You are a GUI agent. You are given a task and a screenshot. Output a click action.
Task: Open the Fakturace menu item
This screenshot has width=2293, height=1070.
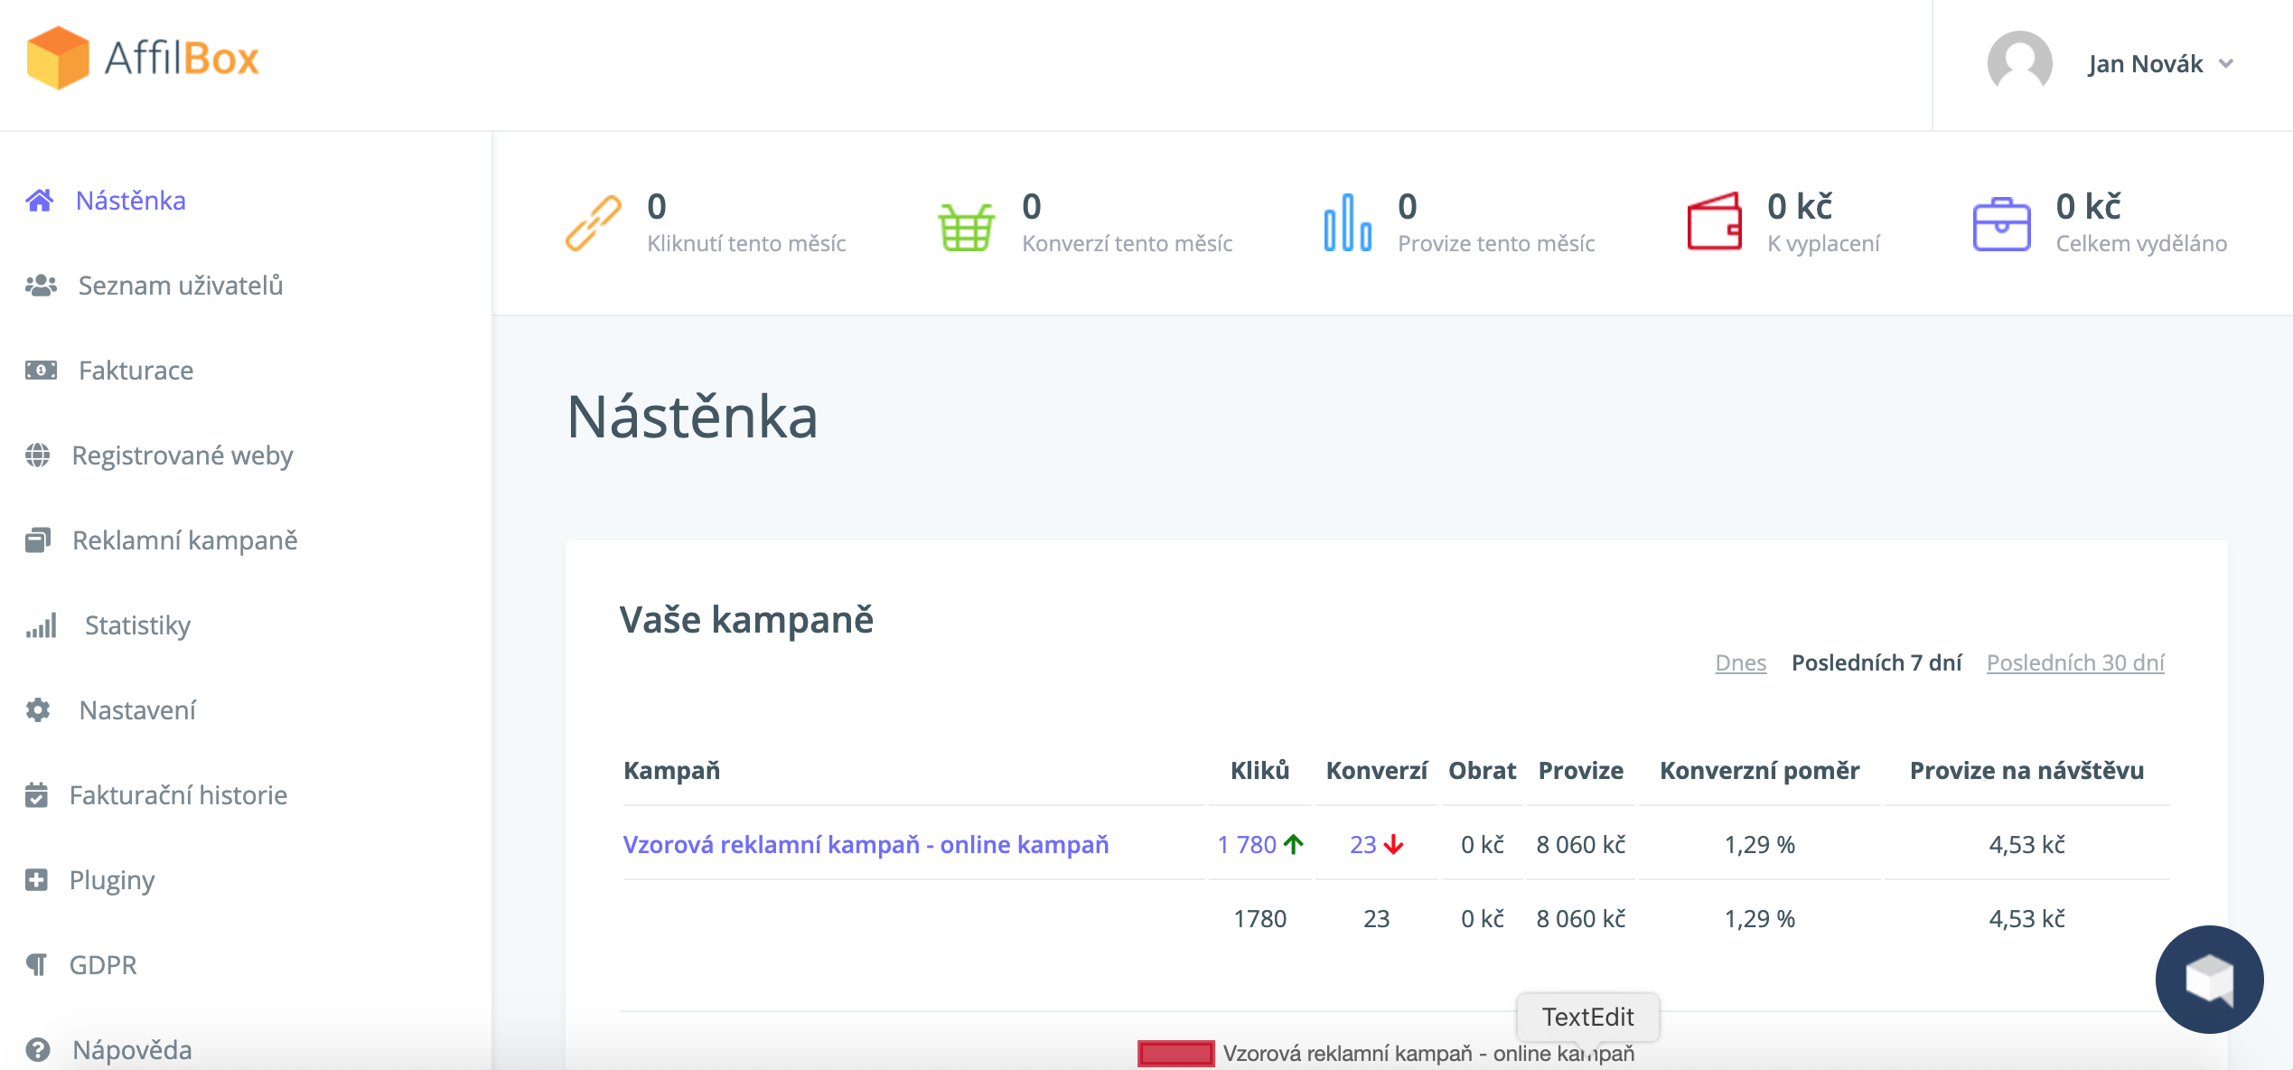point(136,371)
